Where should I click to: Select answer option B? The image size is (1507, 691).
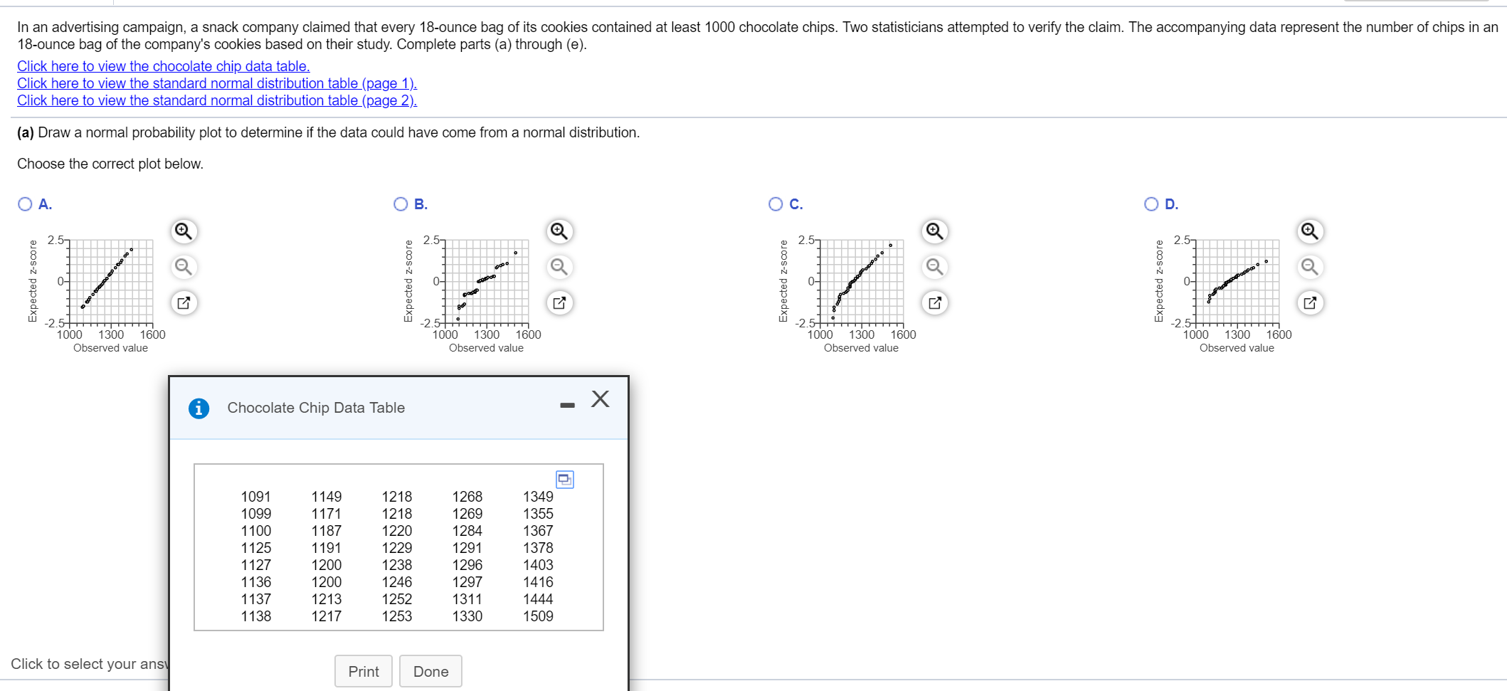click(401, 204)
